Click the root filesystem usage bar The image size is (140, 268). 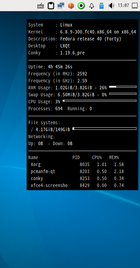pyautogui.click(x=105, y=128)
